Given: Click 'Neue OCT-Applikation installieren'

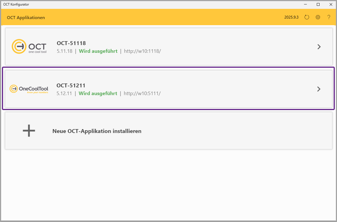Looking at the screenshot, I should 97,131.
